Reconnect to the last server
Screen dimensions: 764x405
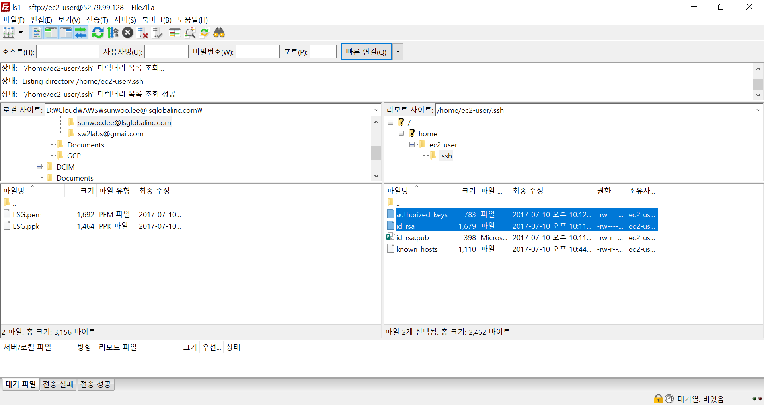tap(158, 33)
